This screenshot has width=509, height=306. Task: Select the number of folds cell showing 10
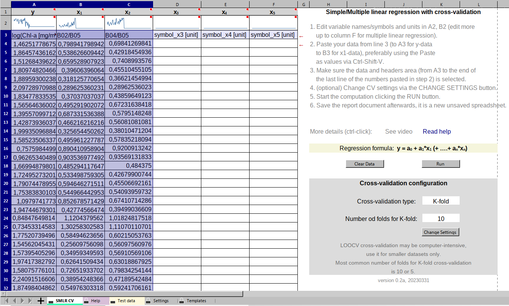point(441,218)
